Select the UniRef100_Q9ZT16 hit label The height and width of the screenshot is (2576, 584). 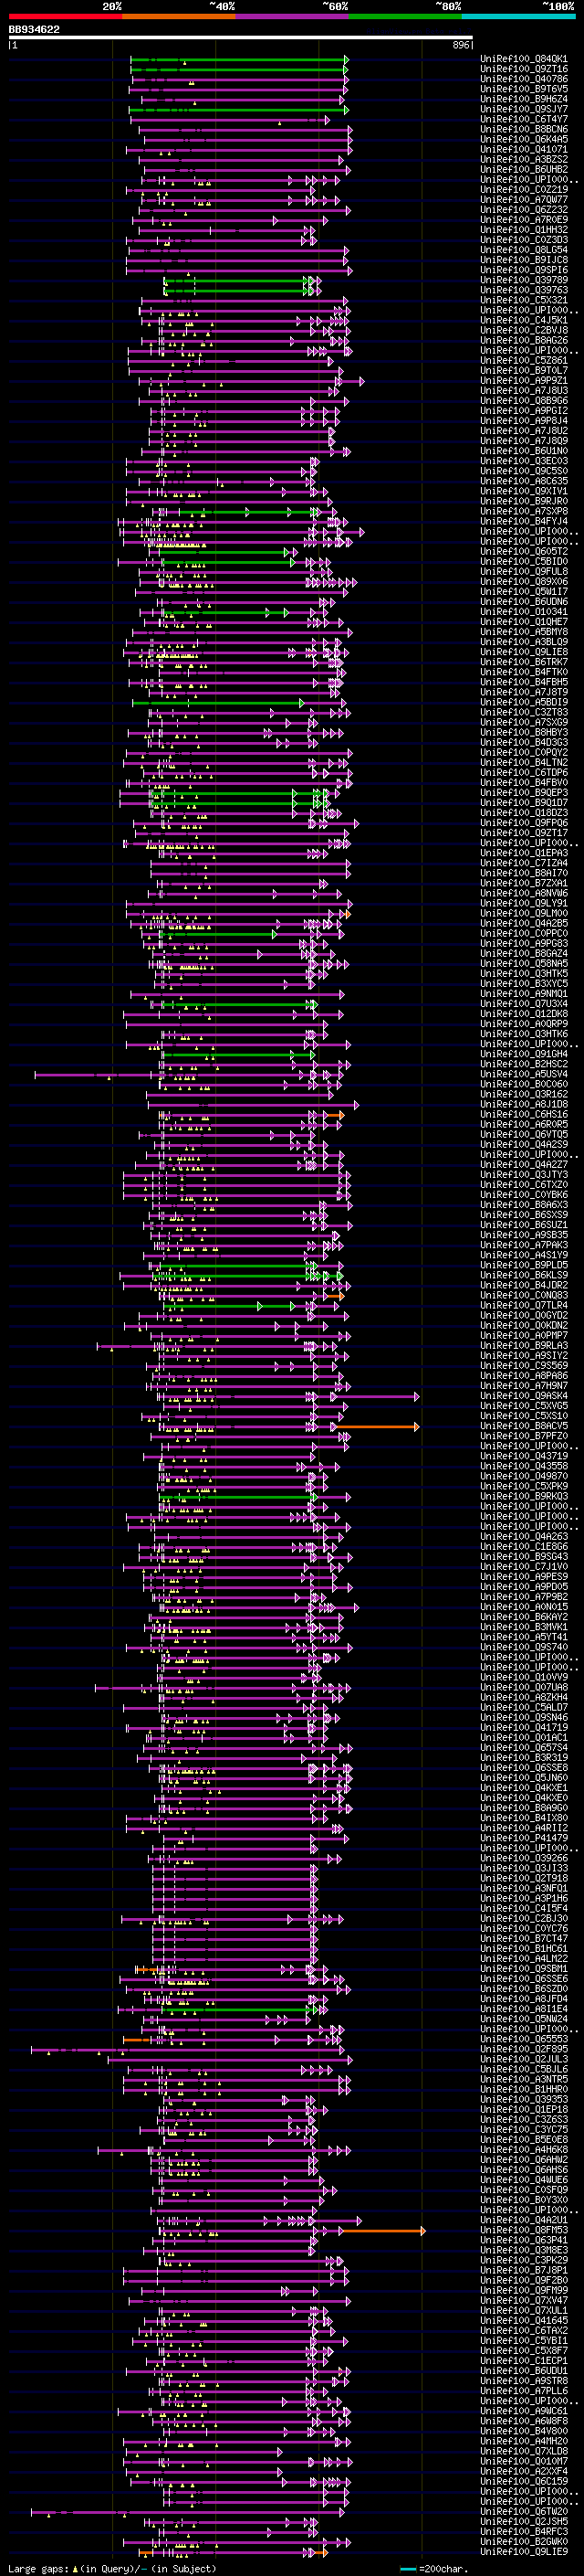click(x=524, y=69)
